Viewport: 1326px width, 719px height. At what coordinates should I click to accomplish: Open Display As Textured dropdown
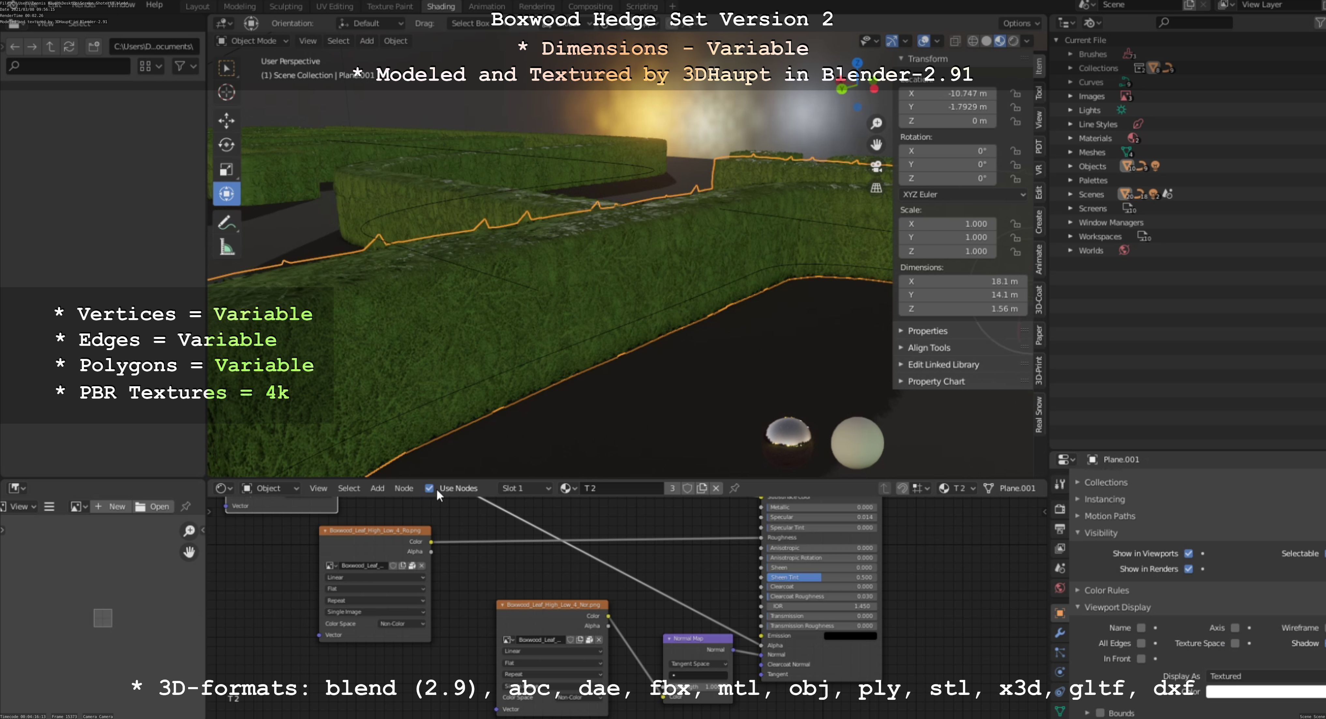(x=1266, y=676)
